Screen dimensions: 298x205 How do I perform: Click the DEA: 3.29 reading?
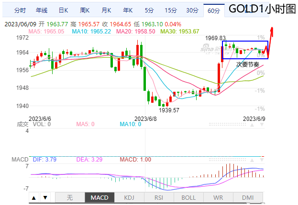(x=89, y=160)
